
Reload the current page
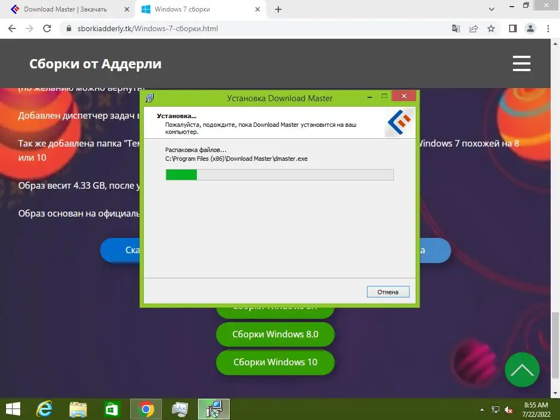click(x=47, y=28)
